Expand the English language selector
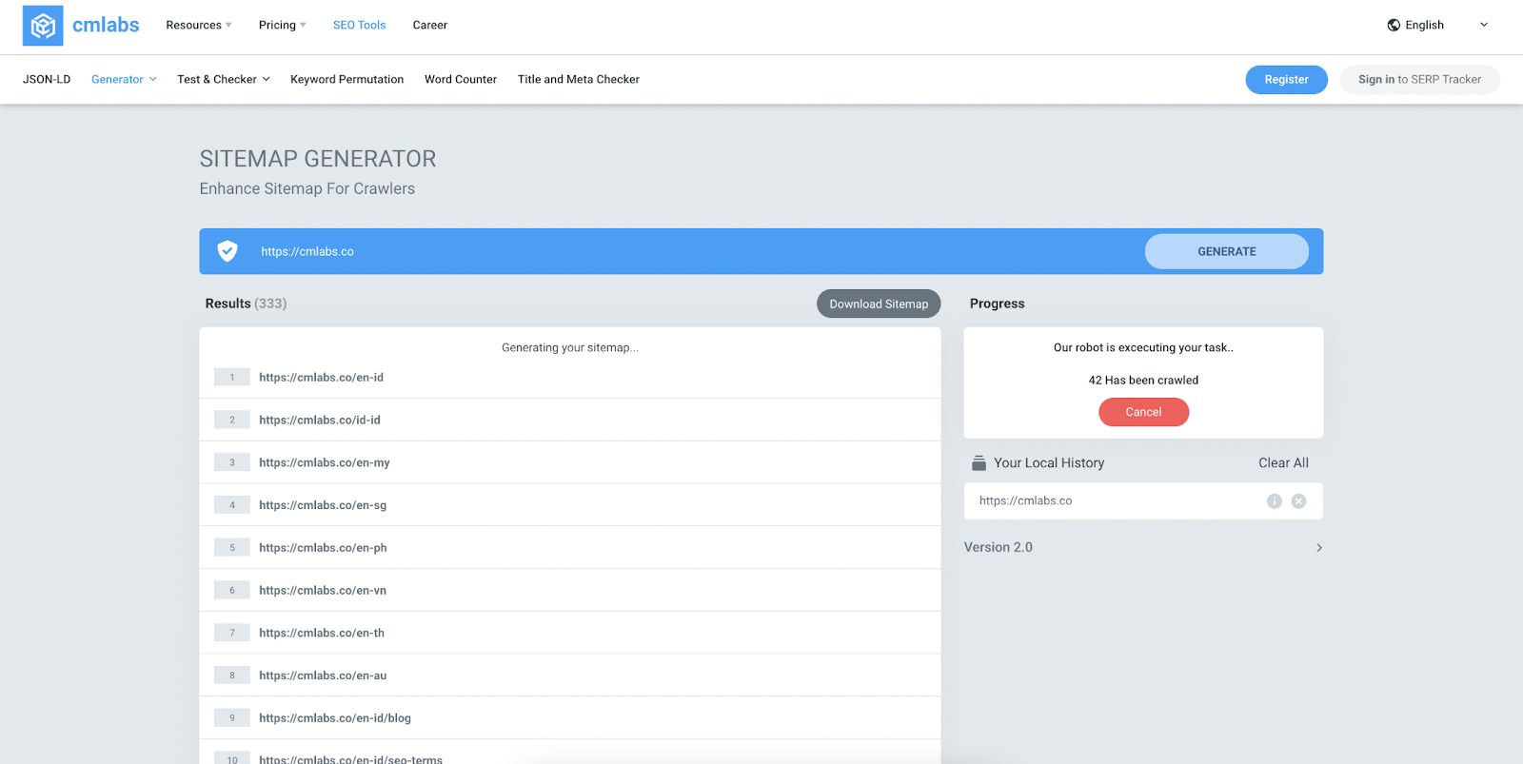Viewport: 1523px width, 764px height. tap(1437, 26)
